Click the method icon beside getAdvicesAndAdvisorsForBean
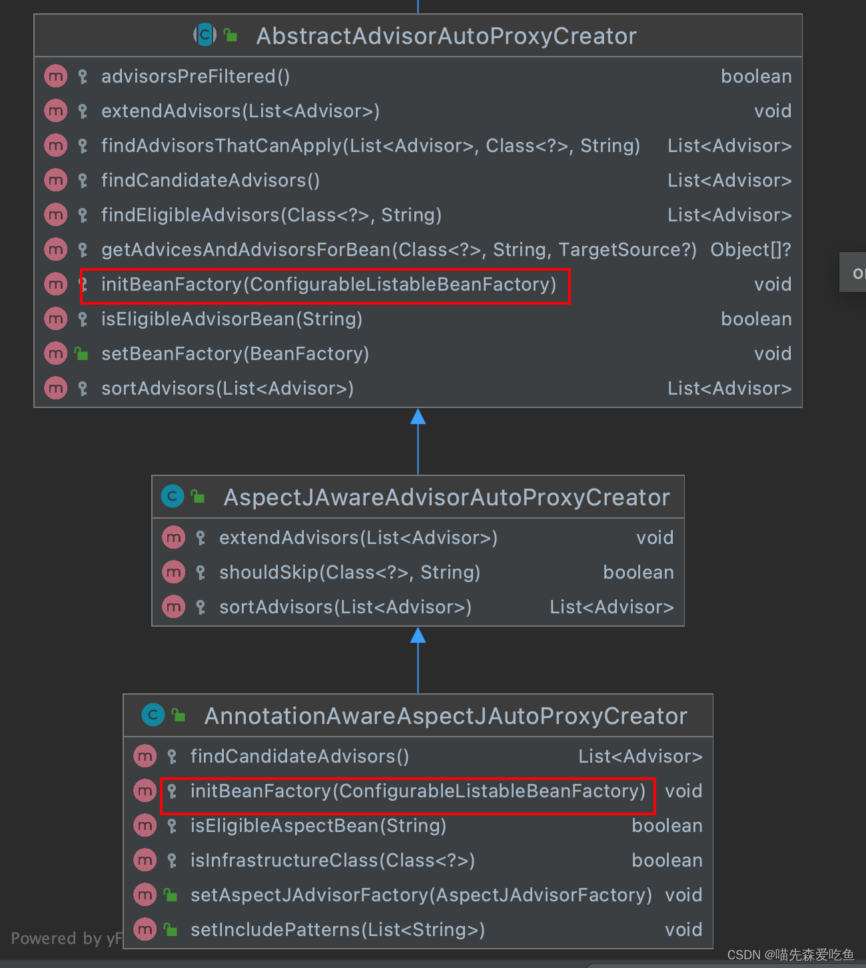 56,249
